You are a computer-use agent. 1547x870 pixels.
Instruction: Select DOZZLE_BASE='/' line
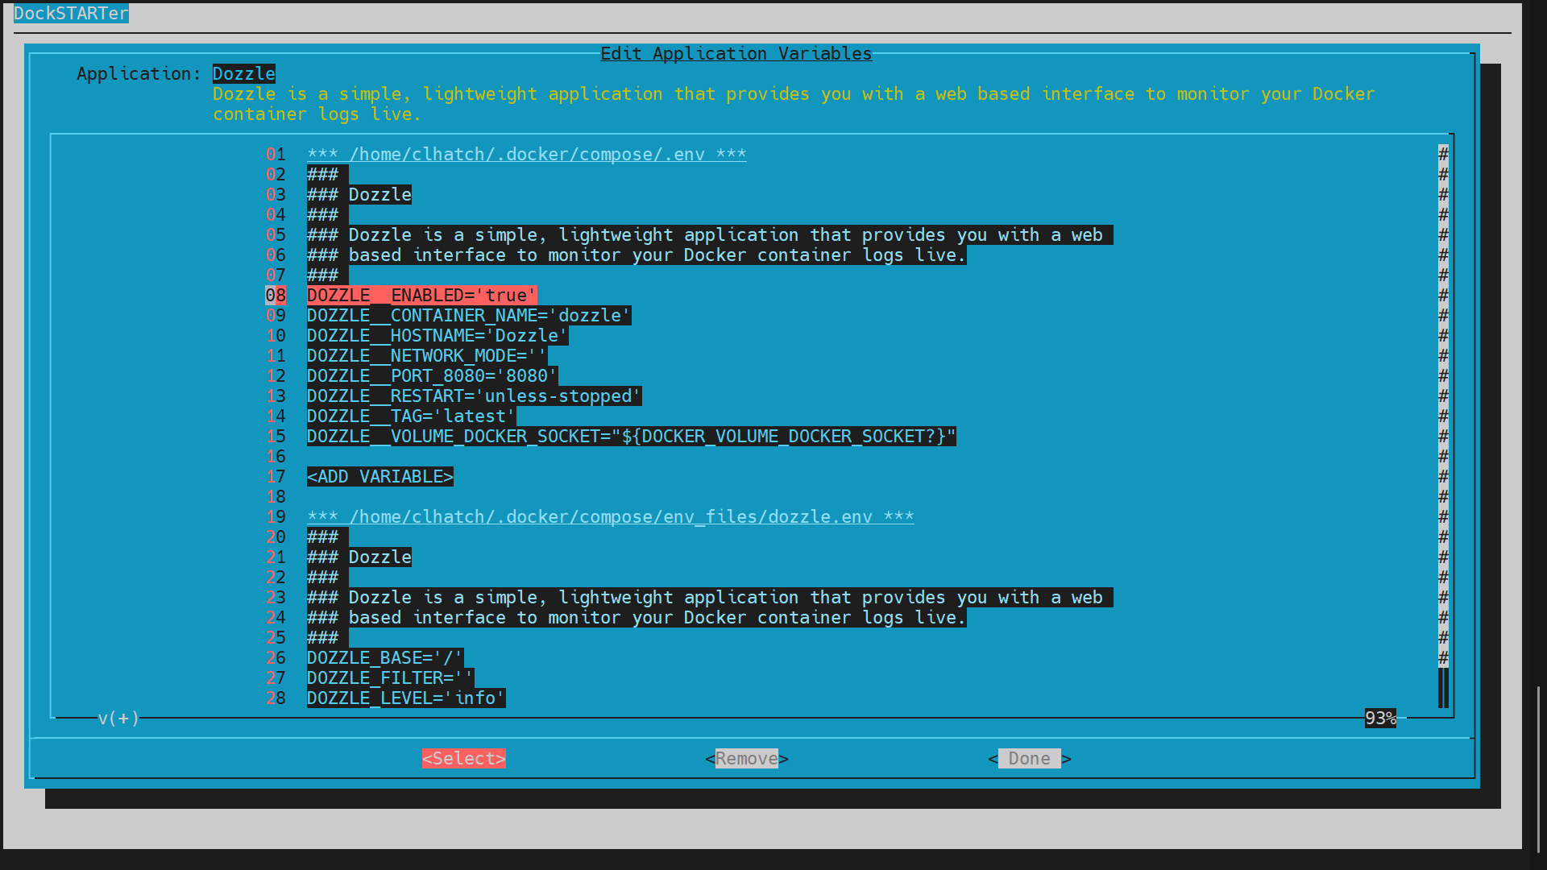tap(385, 657)
